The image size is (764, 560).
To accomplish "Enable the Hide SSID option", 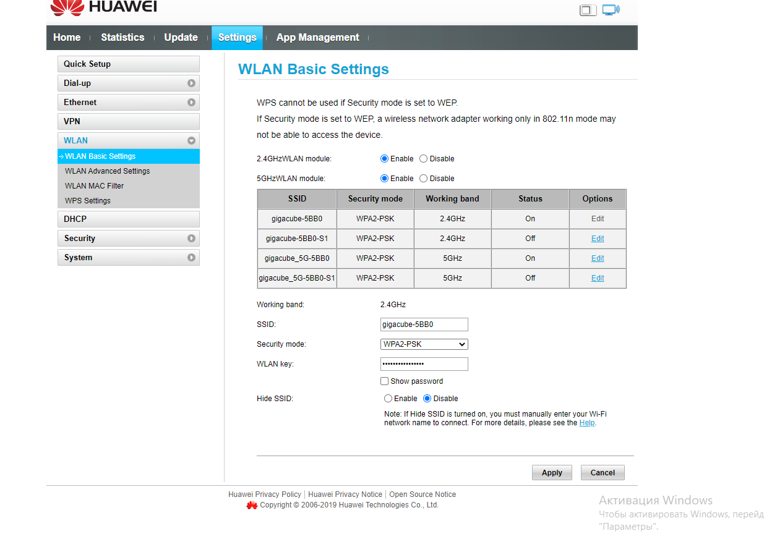I will pos(388,399).
